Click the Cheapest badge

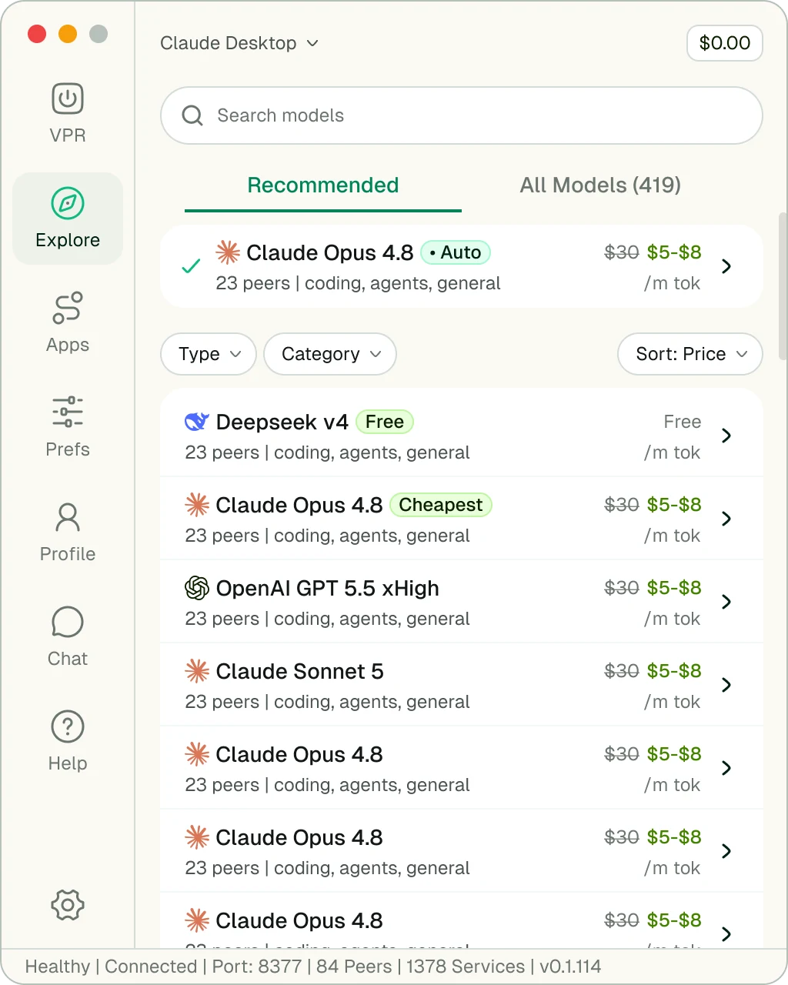tap(441, 505)
